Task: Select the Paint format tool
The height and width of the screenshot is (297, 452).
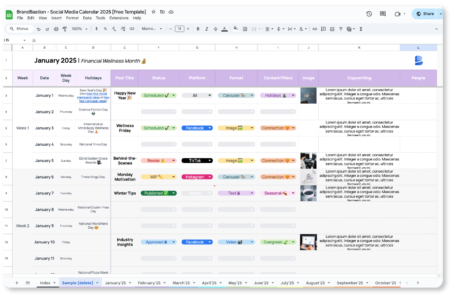Action: (x=64, y=29)
